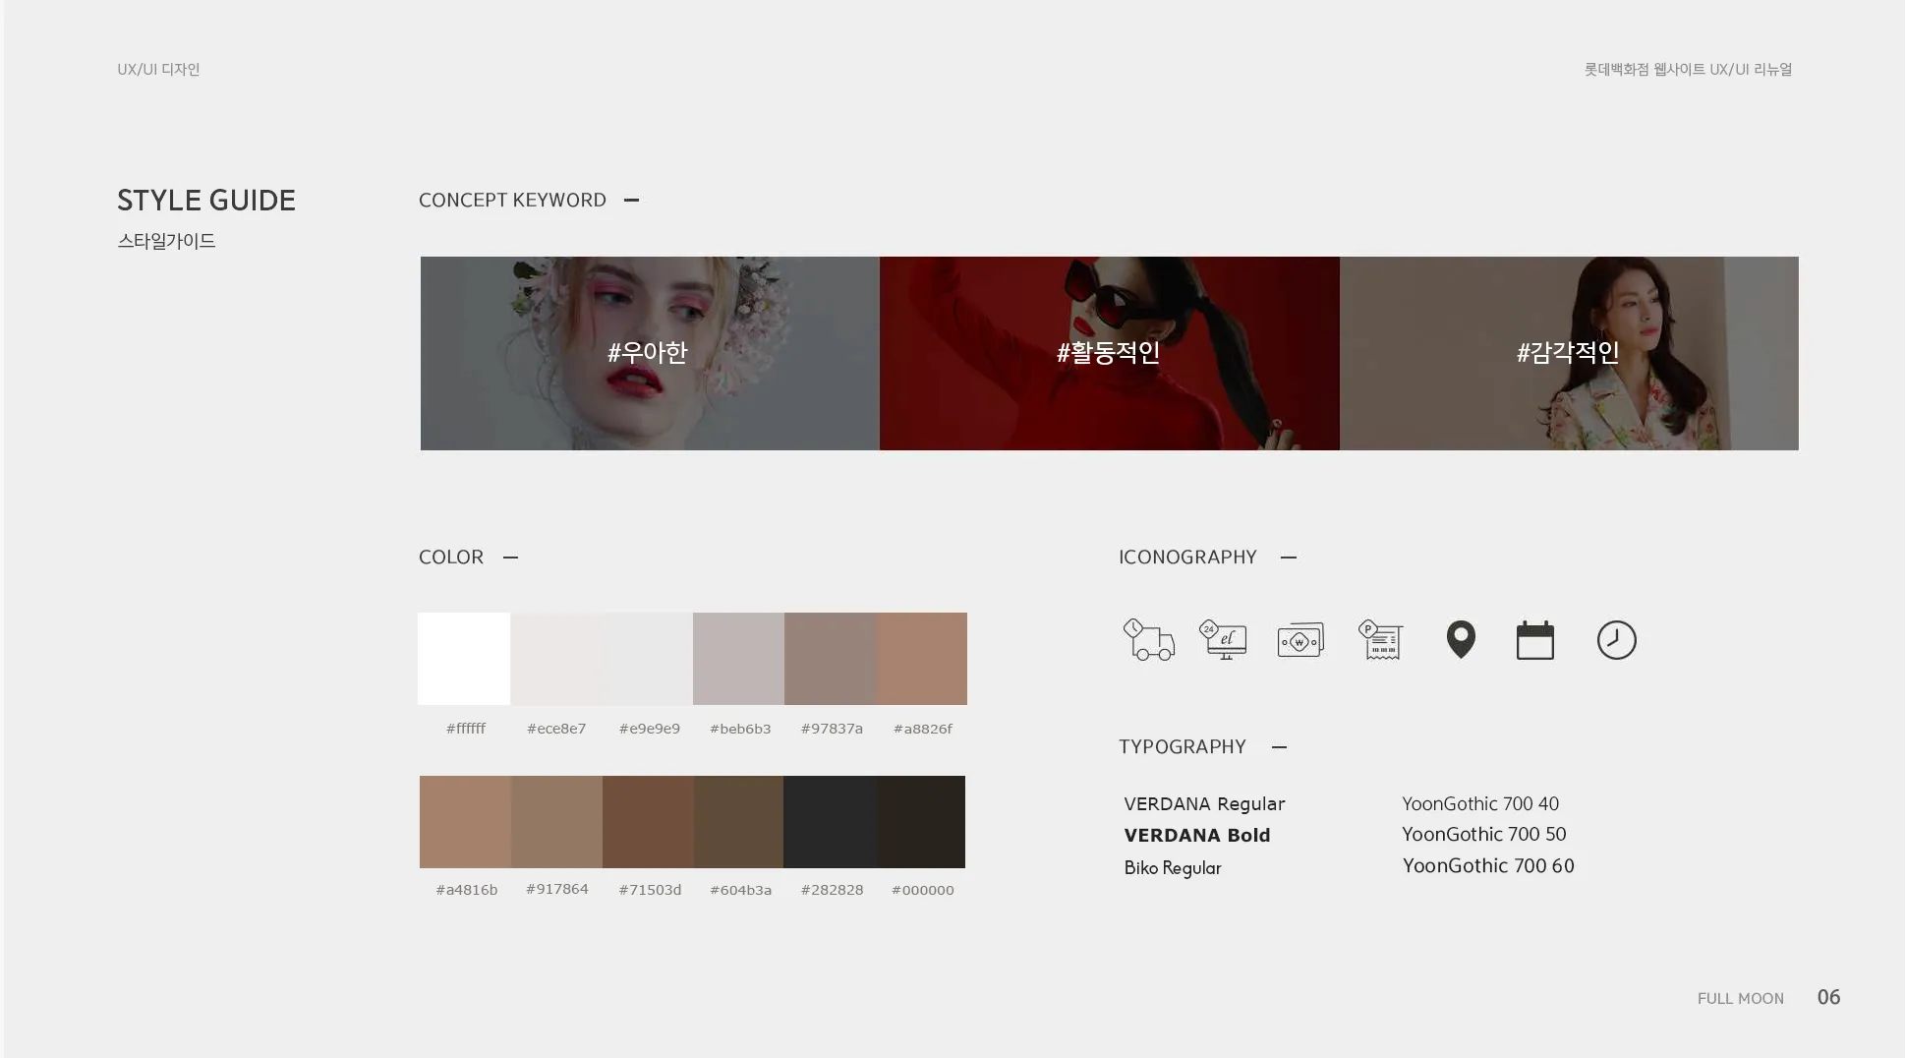Open the #우아한 concept image
This screenshot has width=1906, height=1058.
(x=650, y=353)
